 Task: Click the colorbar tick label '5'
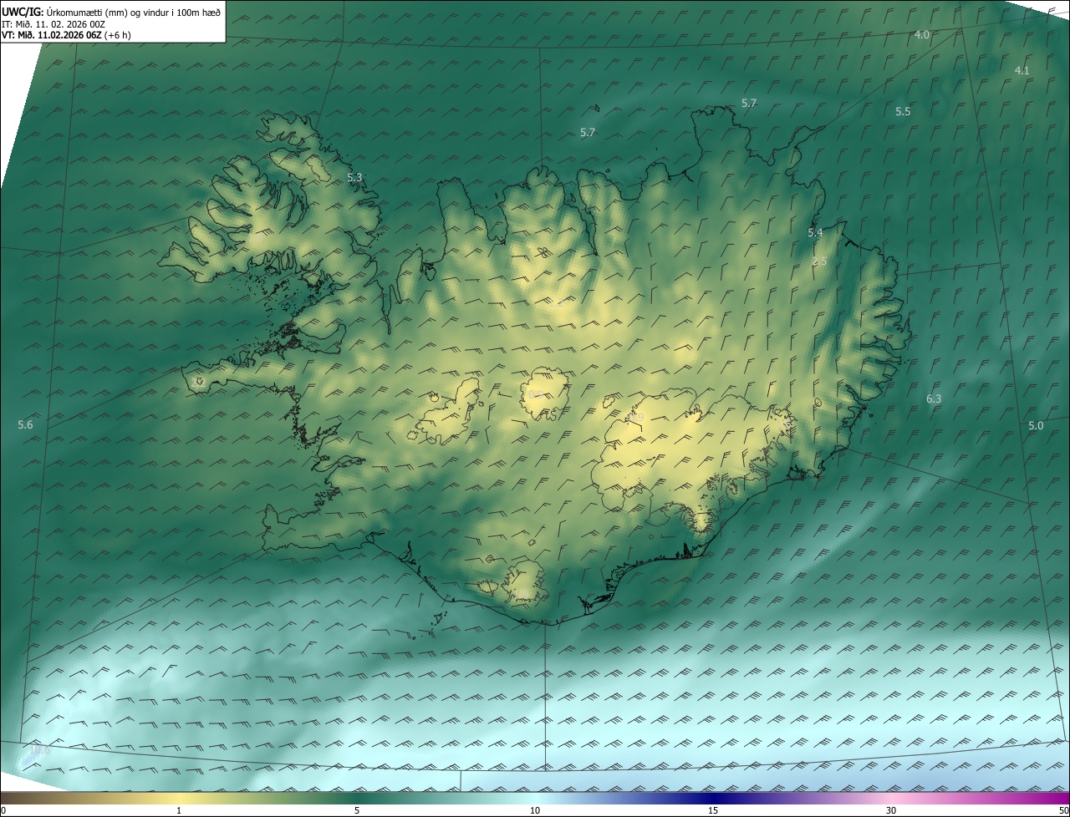click(357, 810)
